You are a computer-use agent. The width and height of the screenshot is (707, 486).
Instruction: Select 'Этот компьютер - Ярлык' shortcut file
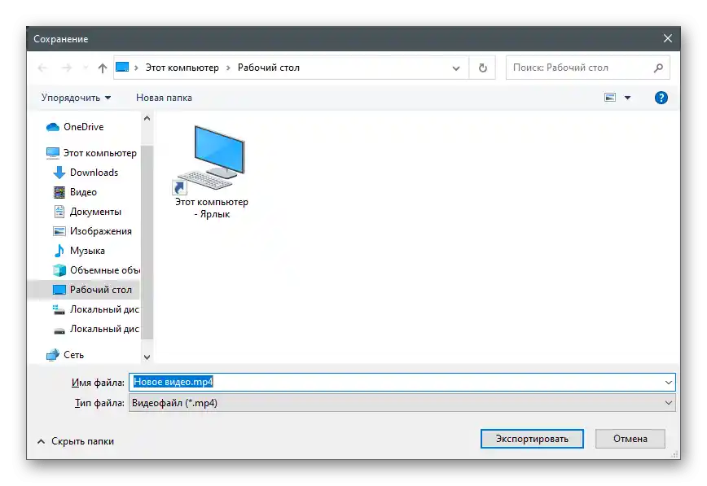tap(212, 172)
